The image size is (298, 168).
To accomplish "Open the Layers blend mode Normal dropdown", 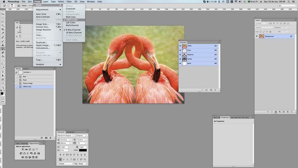I will pos(264,28).
